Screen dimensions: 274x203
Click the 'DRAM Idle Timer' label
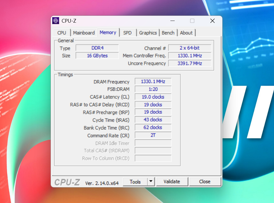pos(112,143)
